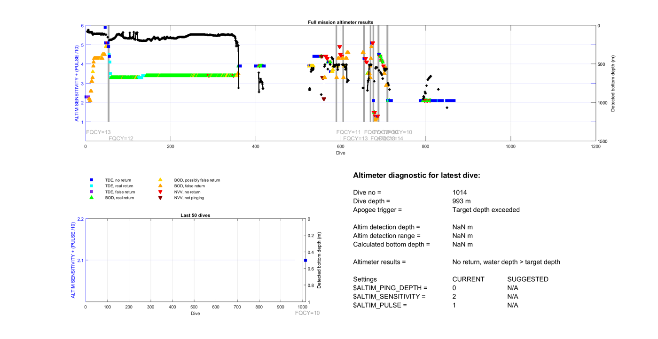The width and height of the screenshot is (658, 339).
Task: Select the 'TDE, false return' legend label
Action: (120, 192)
